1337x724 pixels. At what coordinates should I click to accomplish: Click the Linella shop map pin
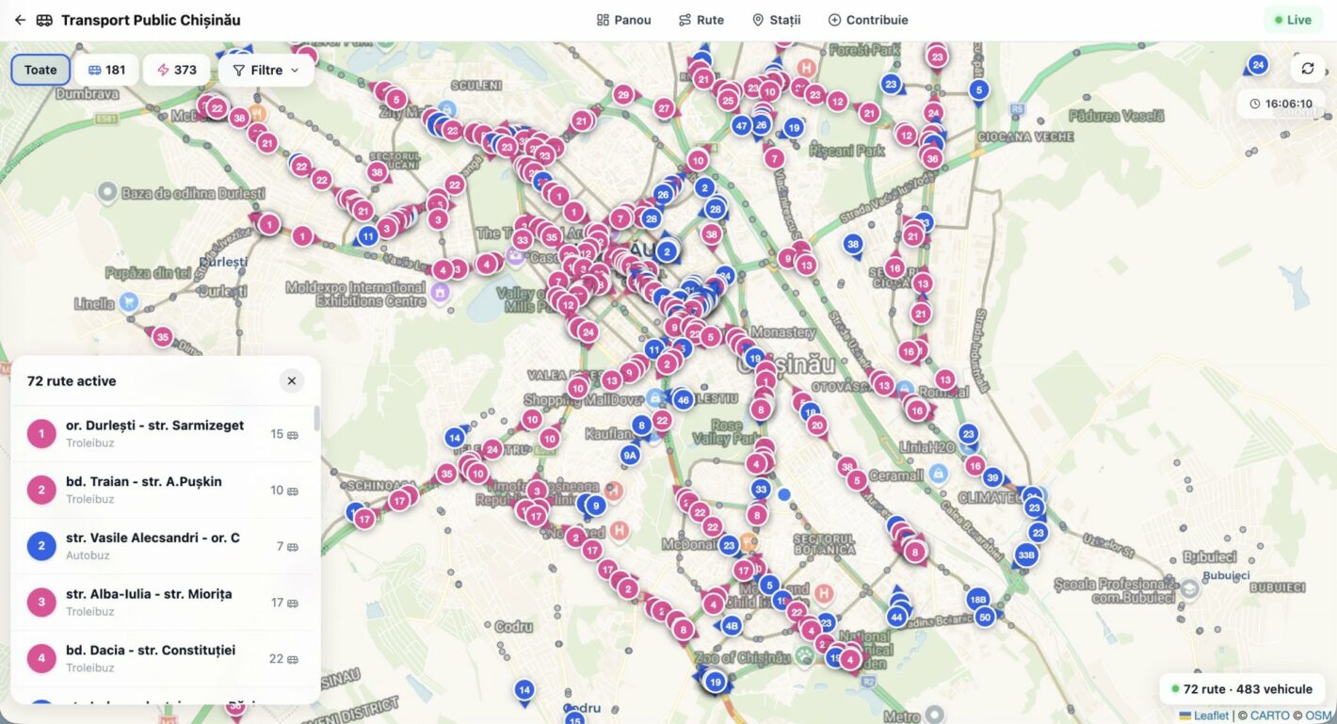click(x=129, y=302)
